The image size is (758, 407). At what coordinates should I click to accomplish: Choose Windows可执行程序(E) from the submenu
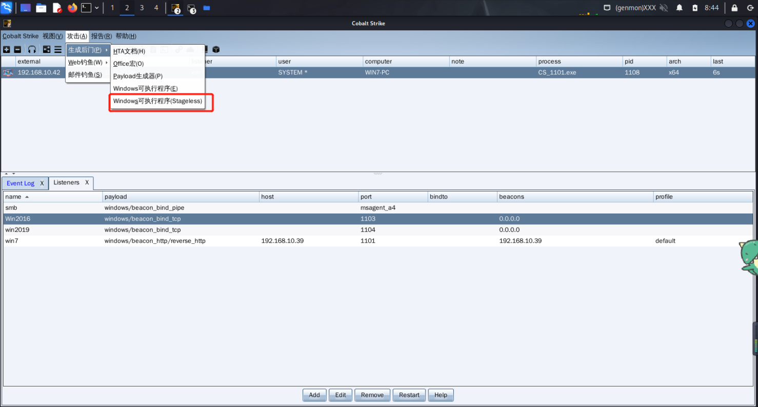pyautogui.click(x=158, y=89)
